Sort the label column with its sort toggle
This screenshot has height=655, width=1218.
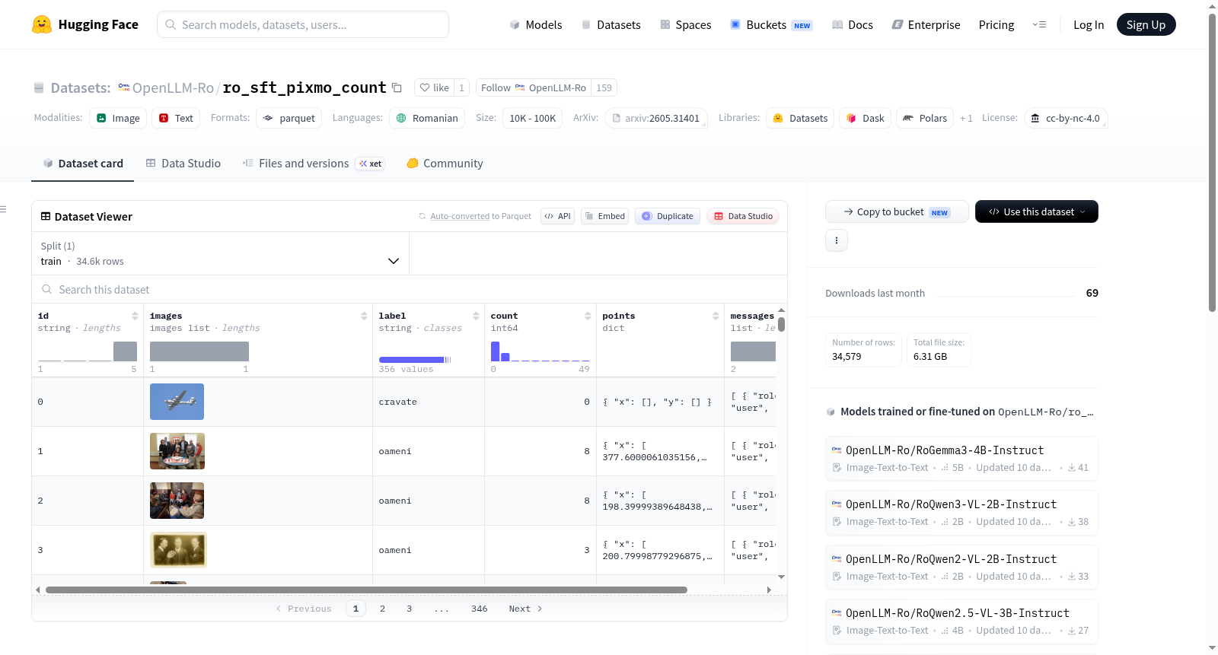476,316
